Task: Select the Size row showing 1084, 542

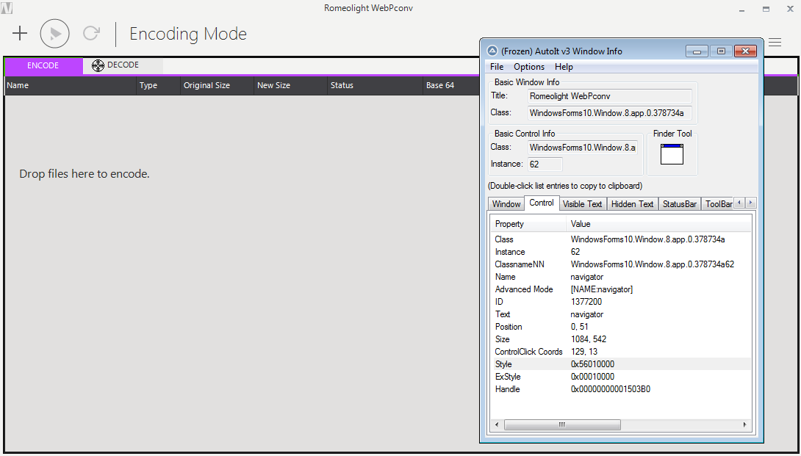Action: pyautogui.click(x=621, y=339)
